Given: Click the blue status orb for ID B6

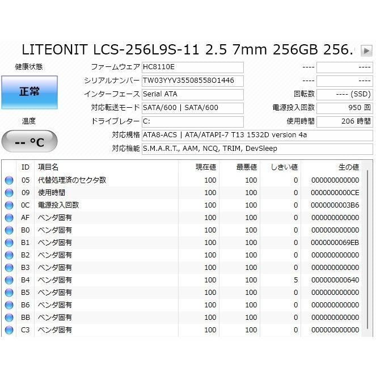Looking at the screenshot, I should pyautogui.click(x=9, y=305).
